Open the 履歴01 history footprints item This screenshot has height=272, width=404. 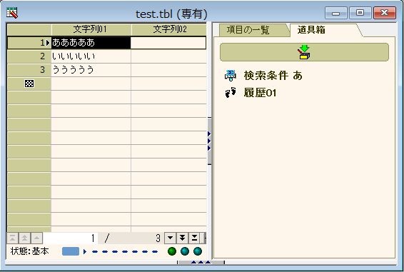(251, 93)
